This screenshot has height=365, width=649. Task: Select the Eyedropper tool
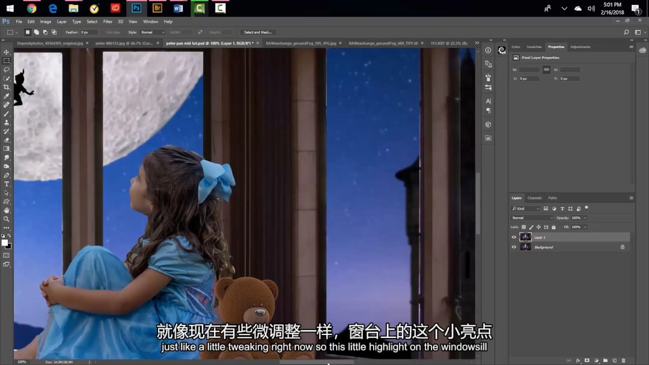(x=7, y=96)
